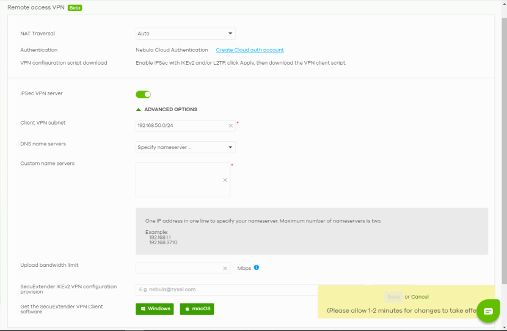The width and height of the screenshot is (507, 331).
Task: Click Cancel in the save banner
Action: click(x=420, y=297)
